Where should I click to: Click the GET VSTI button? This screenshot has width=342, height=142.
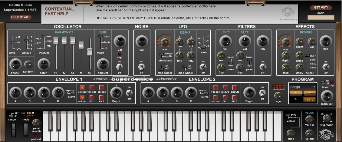(321, 8)
